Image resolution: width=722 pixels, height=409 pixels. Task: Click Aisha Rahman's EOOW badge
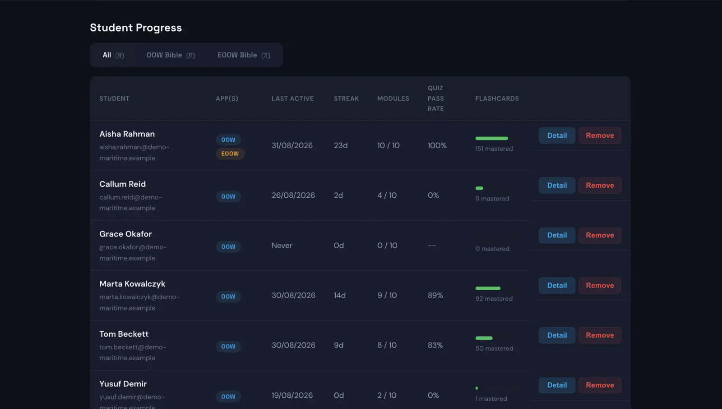pos(230,153)
